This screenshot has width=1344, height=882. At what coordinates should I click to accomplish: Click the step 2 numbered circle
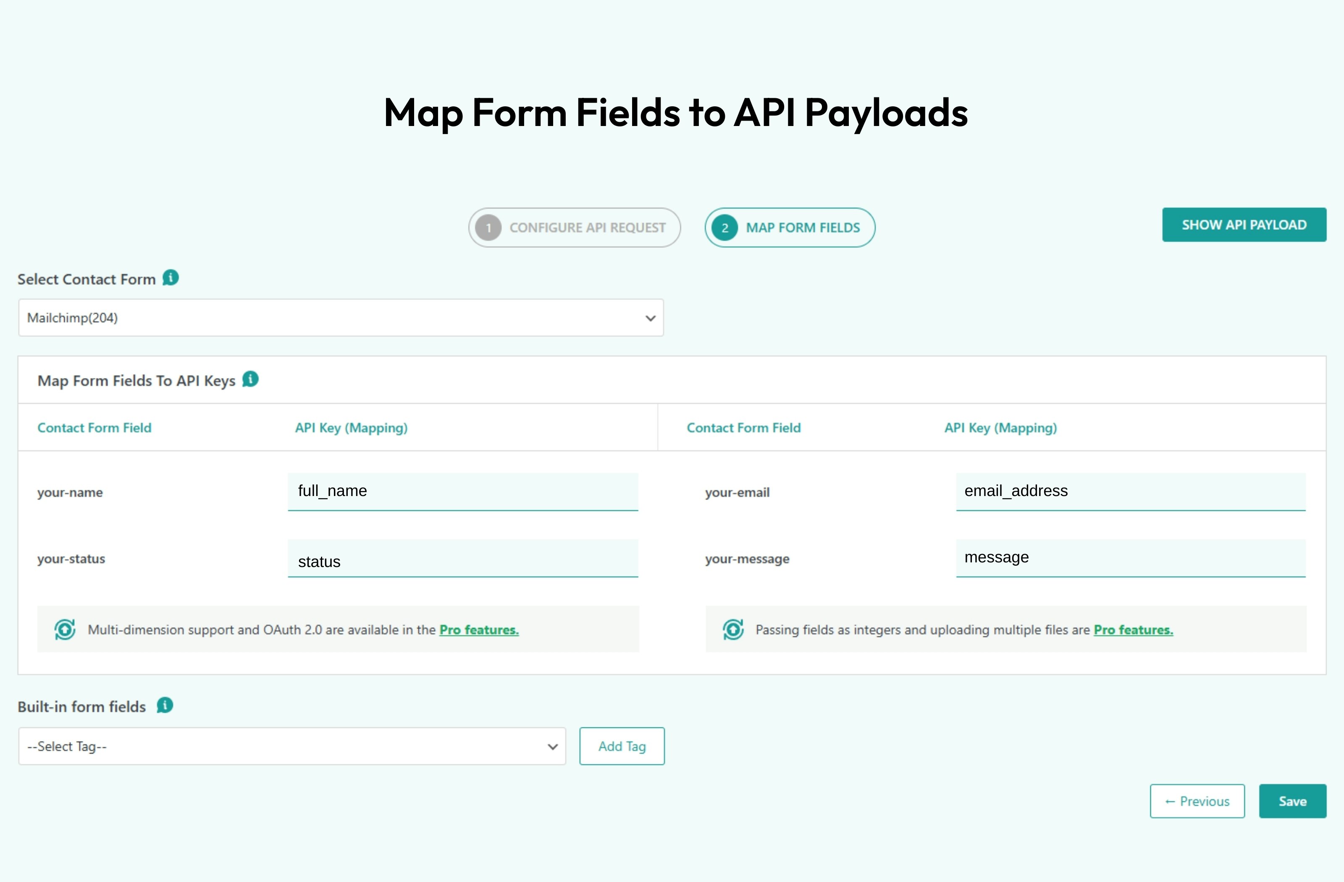(724, 228)
